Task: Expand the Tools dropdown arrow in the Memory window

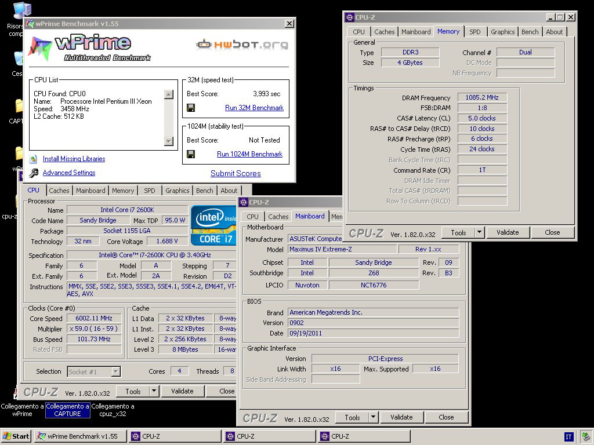Action: click(480, 232)
